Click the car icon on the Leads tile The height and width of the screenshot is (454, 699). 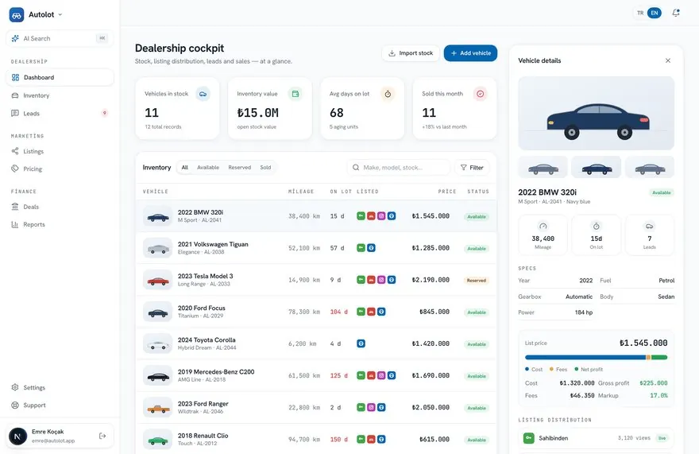point(650,226)
